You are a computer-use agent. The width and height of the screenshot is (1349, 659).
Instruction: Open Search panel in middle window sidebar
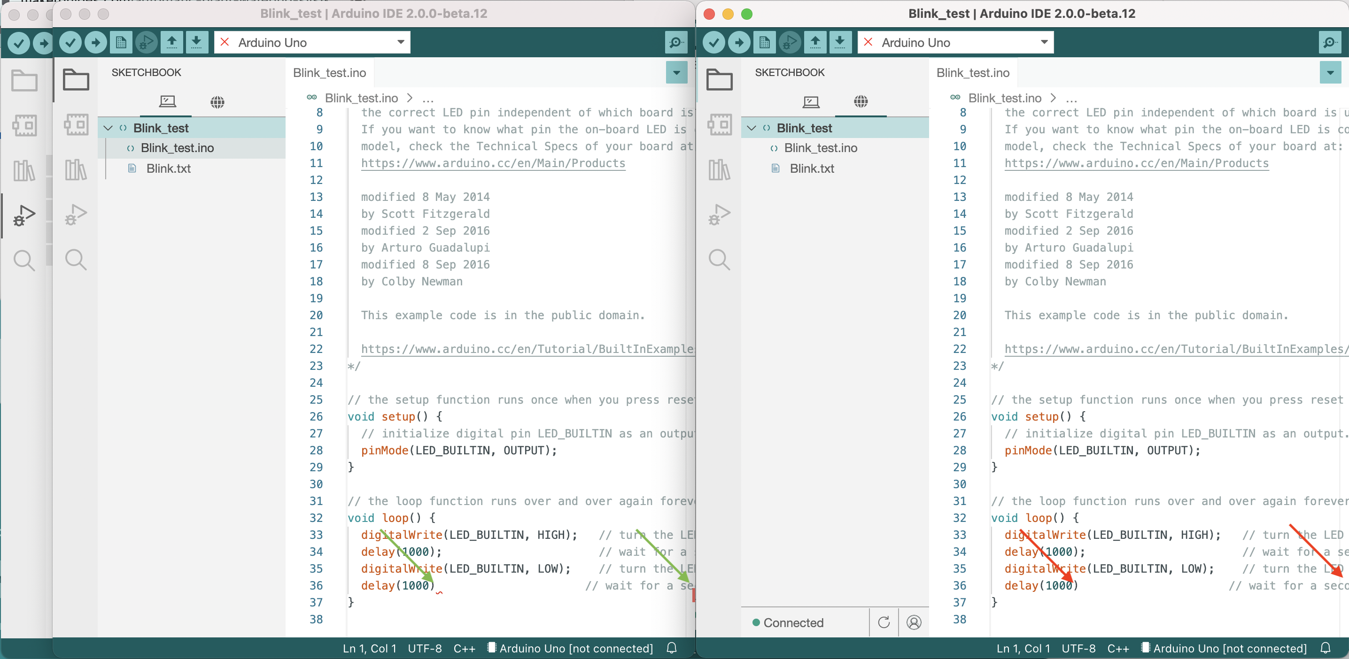pyautogui.click(x=76, y=260)
